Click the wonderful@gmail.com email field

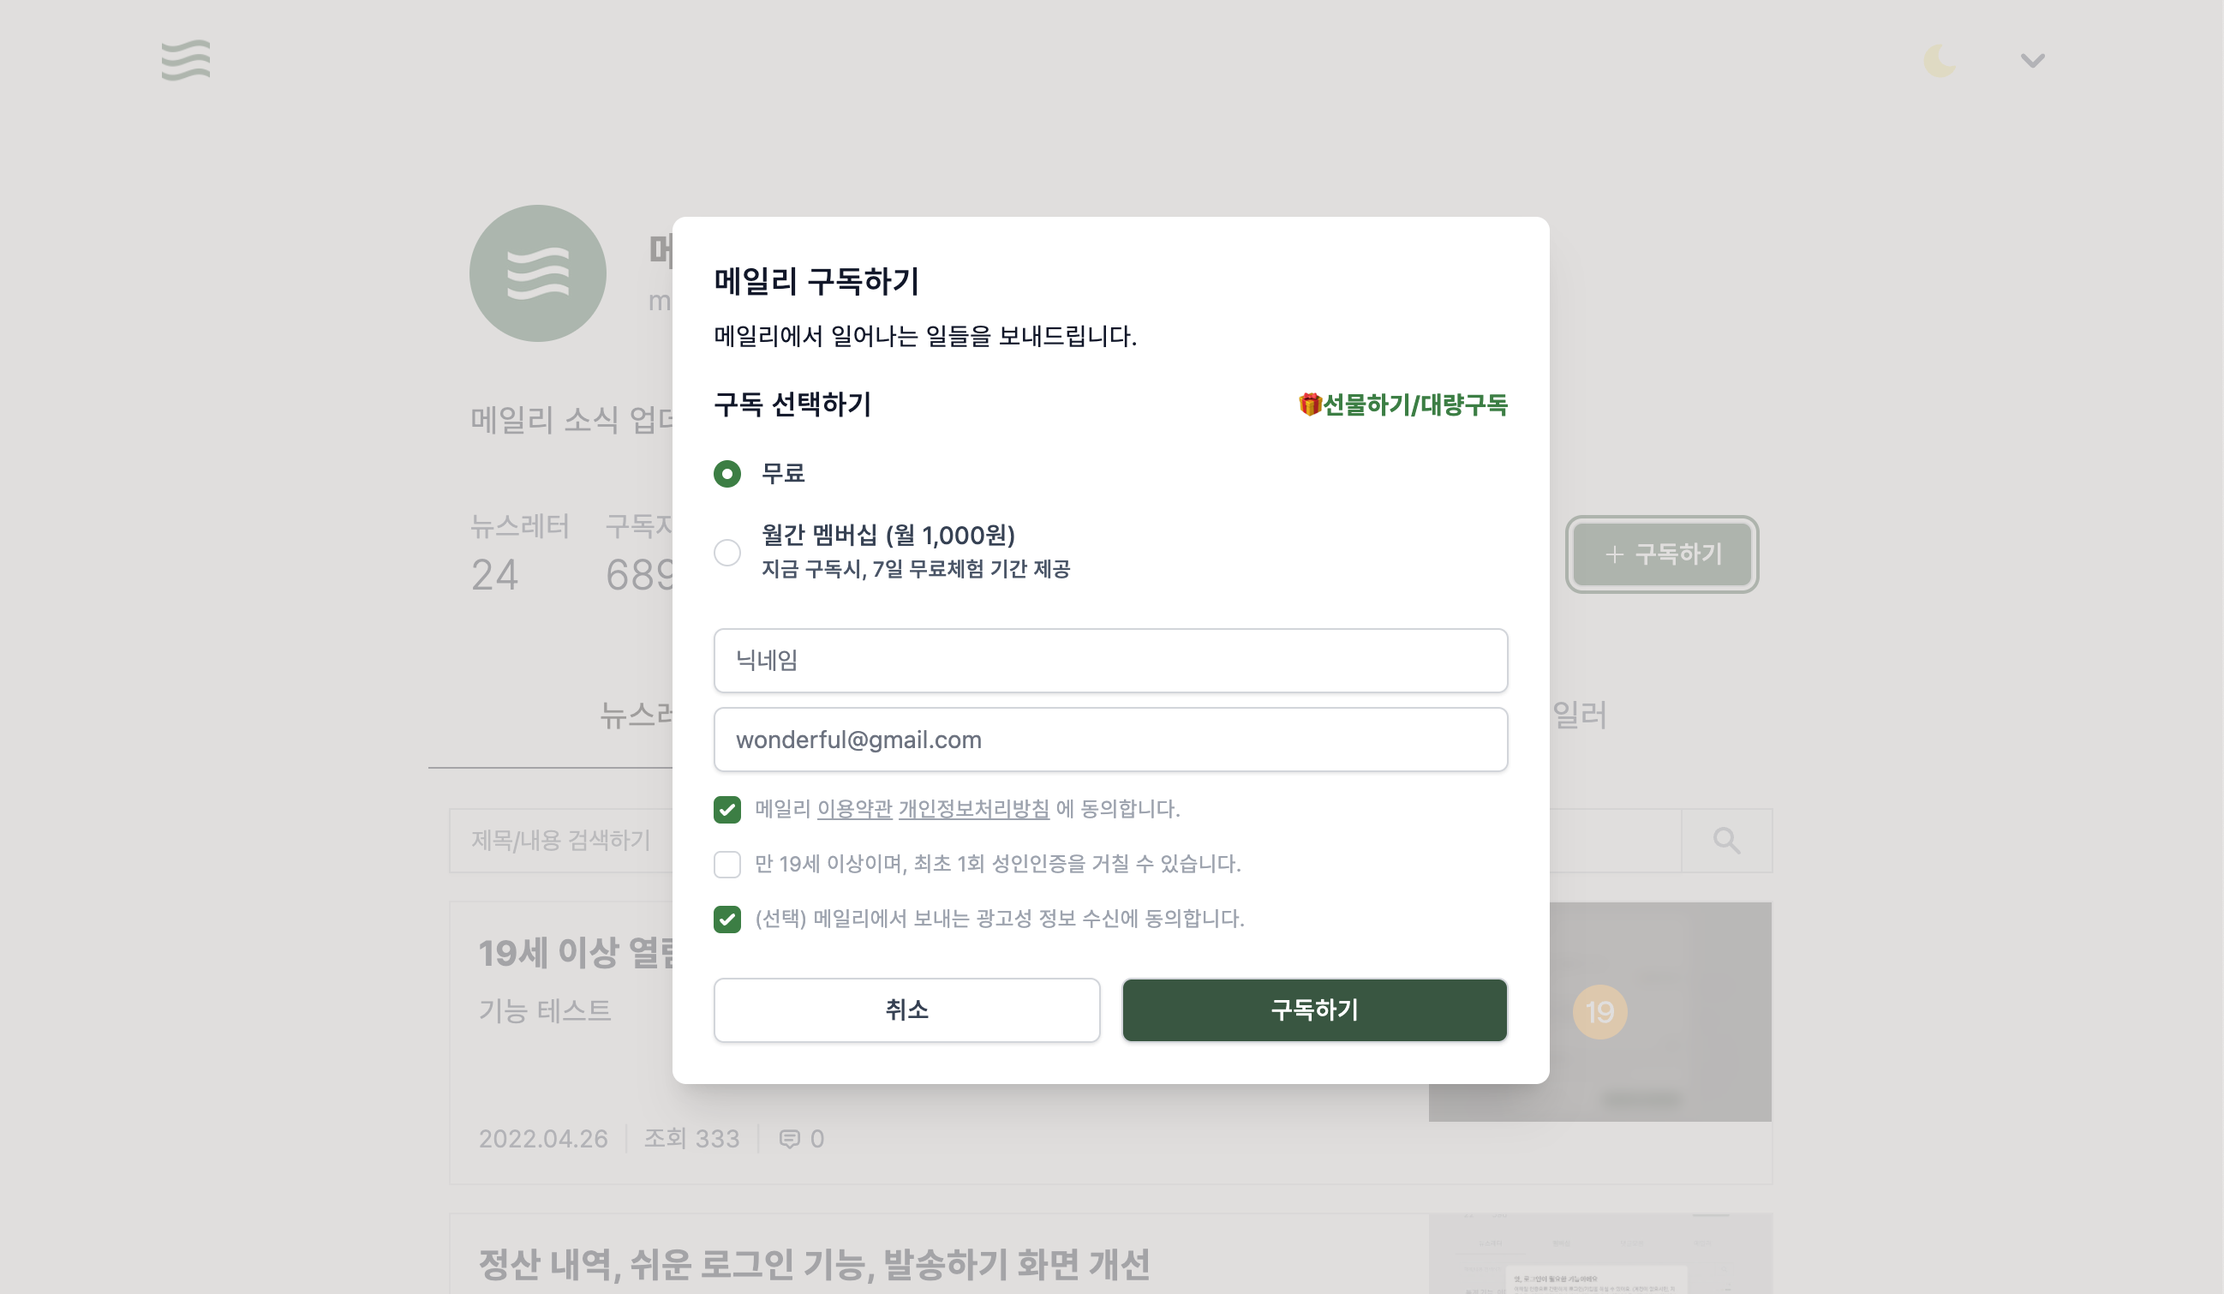coord(1110,740)
